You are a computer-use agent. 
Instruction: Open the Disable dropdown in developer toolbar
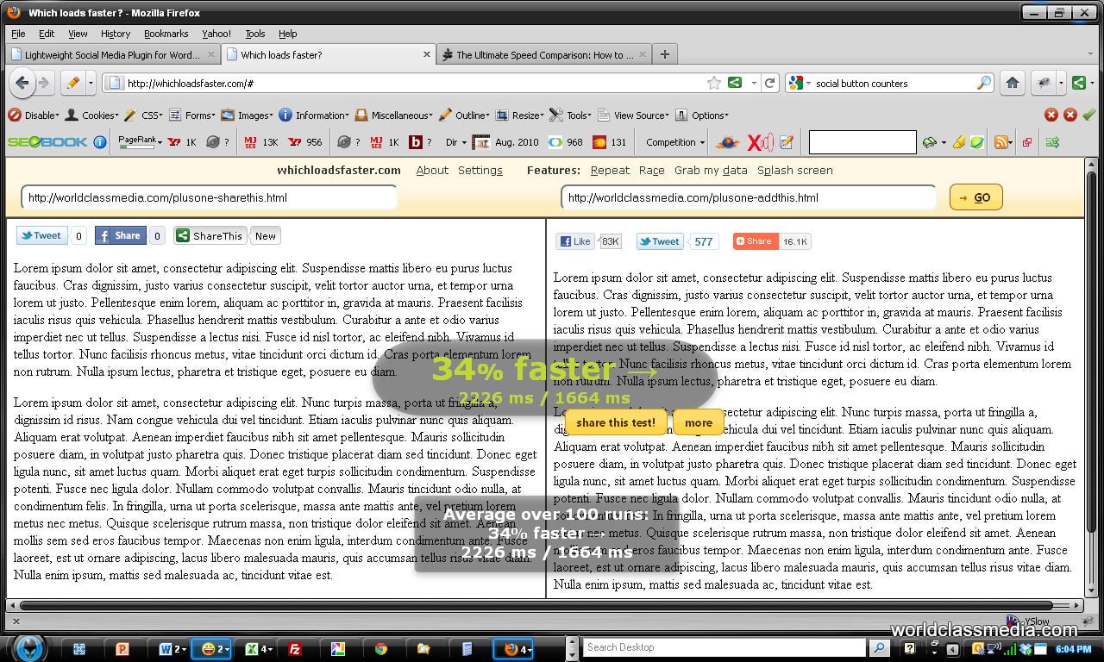tap(34, 115)
